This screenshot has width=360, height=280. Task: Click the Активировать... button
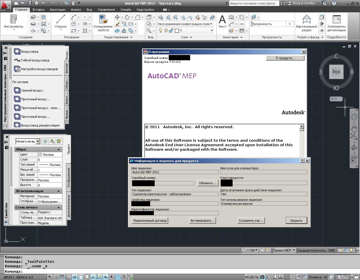coord(202,221)
